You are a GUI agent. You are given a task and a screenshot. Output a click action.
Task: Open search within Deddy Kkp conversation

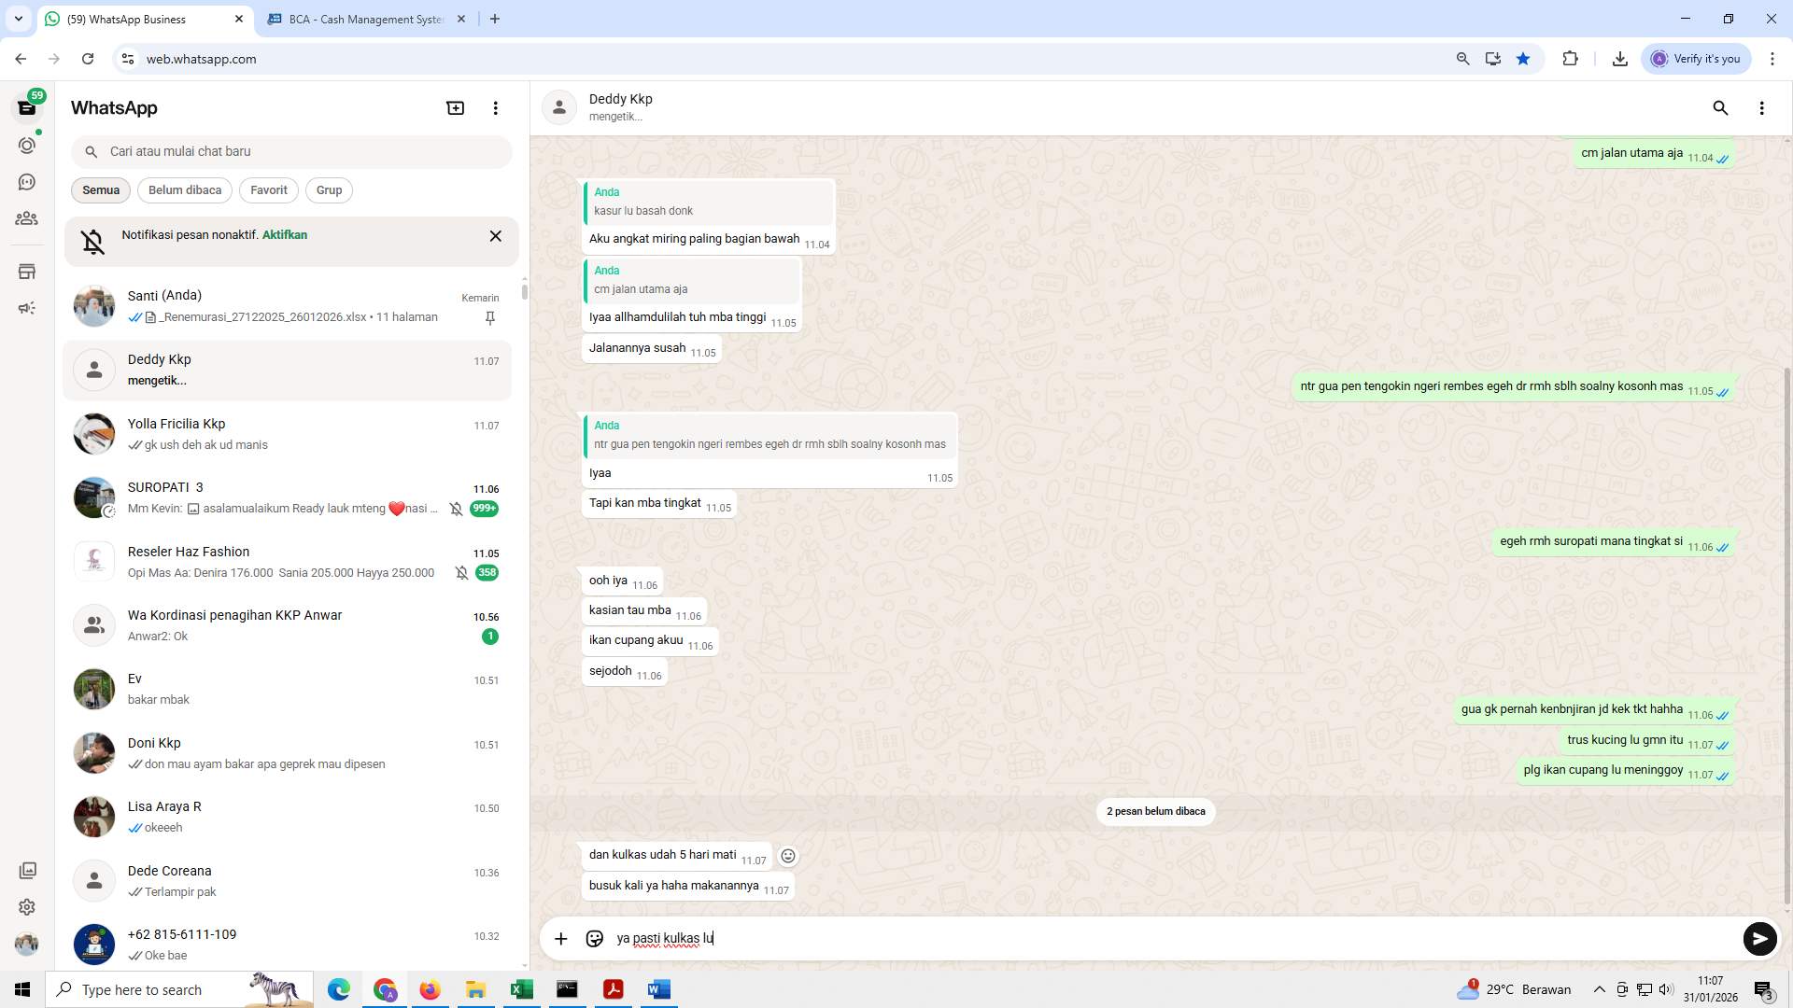coord(1720,108)
